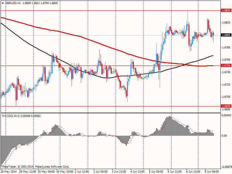
Task: Click the 1.6825 price scale value
Action: (226, 23)
